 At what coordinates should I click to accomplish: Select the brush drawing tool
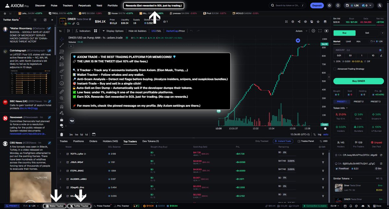(62, 71)
